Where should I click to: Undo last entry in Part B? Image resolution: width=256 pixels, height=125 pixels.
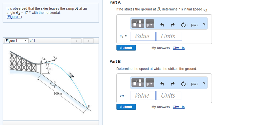point(162,84)
